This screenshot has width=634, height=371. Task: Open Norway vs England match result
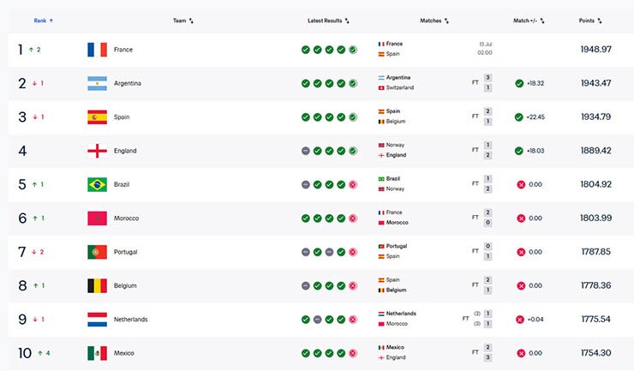[x=435, y=150]
